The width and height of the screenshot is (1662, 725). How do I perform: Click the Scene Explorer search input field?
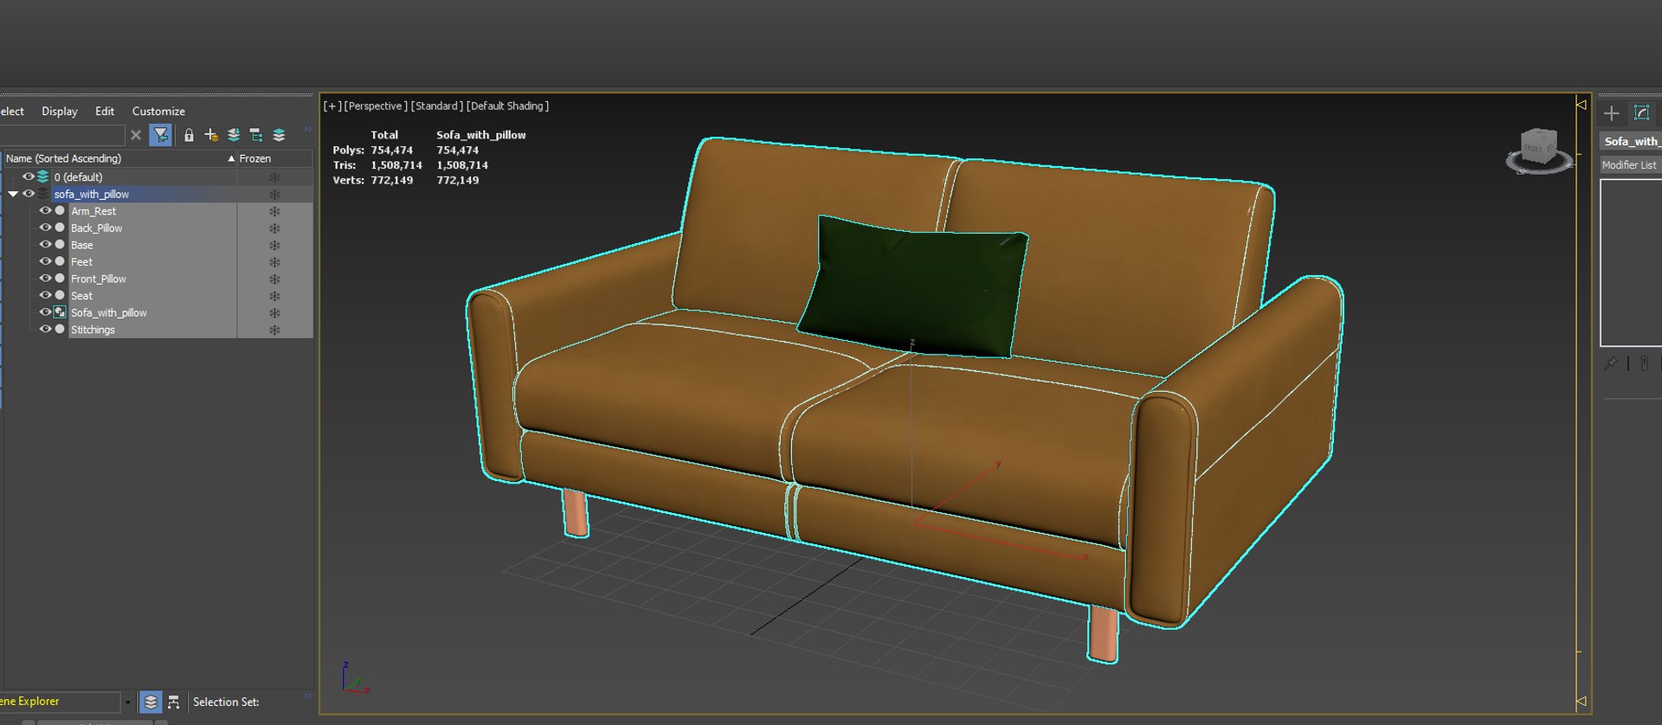point(61,135)
